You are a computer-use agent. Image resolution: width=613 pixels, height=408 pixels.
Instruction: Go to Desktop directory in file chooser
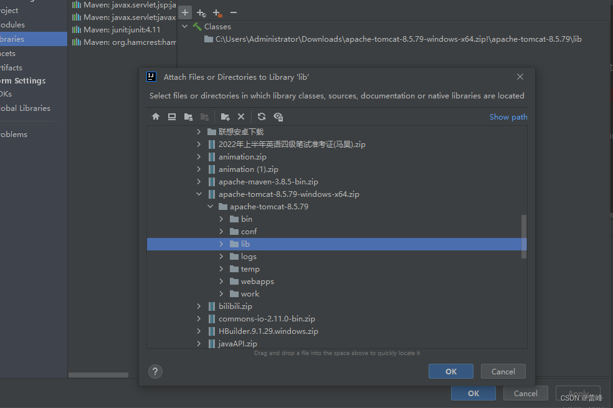pyautogui.click(x=171, y=116)
